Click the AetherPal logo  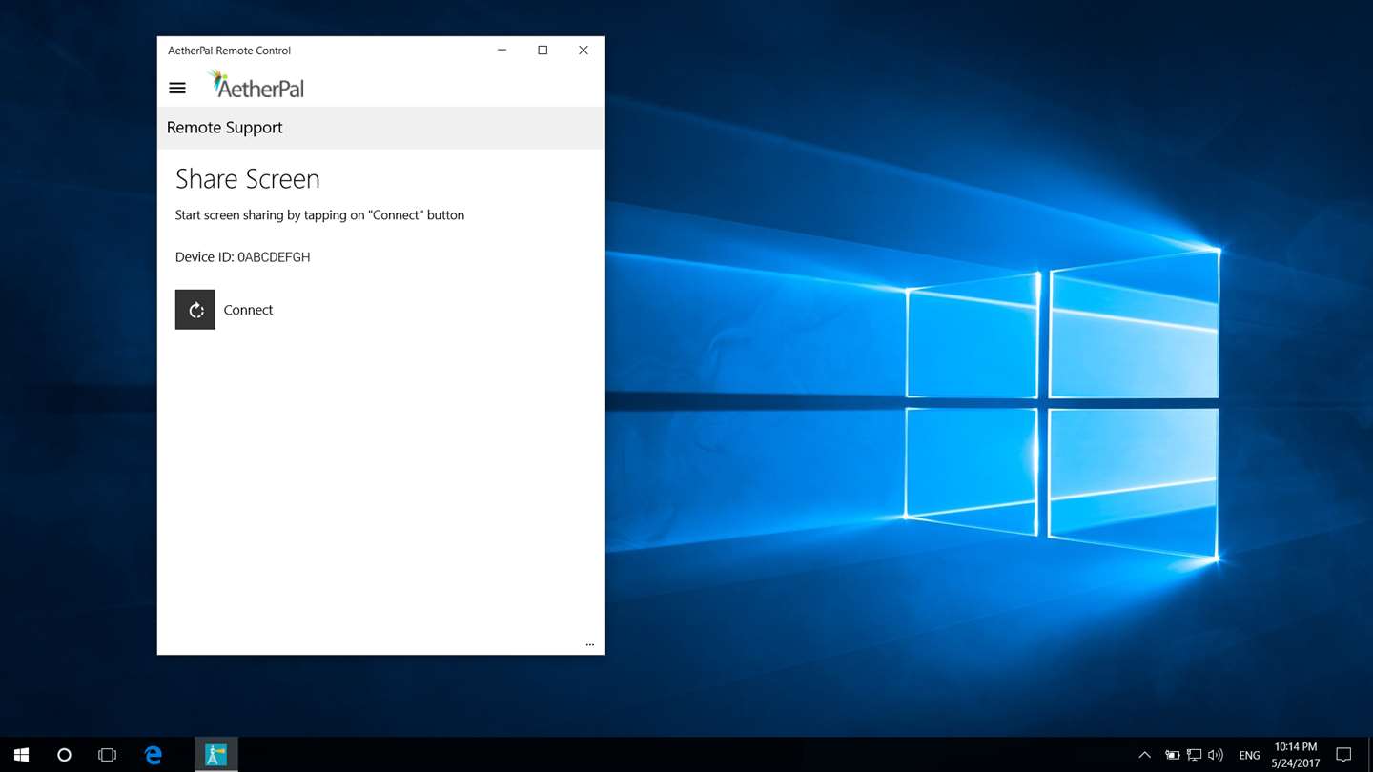[x=256, y=85]
